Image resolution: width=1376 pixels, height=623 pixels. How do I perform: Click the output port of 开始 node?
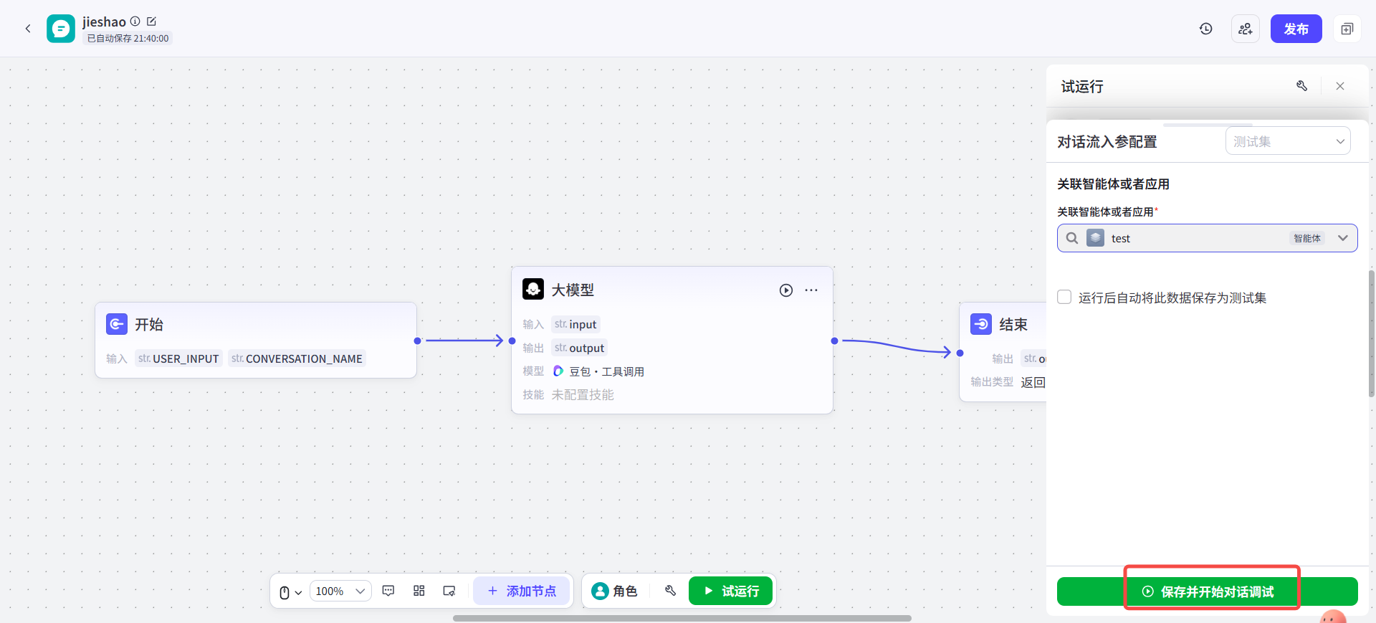(417, 341)
